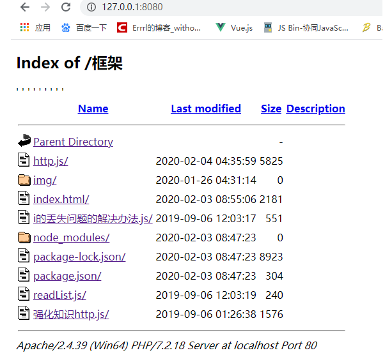
Task: Click the Parent Directory back-arrow icon
Action: pos(24,140)
